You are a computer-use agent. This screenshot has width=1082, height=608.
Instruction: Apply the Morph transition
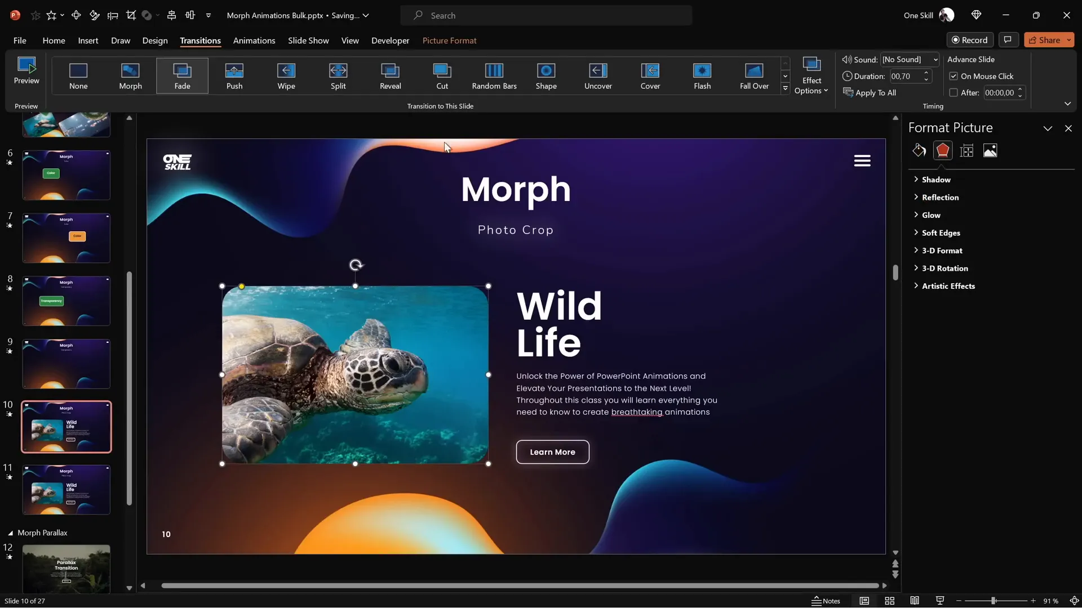point(130,76)
